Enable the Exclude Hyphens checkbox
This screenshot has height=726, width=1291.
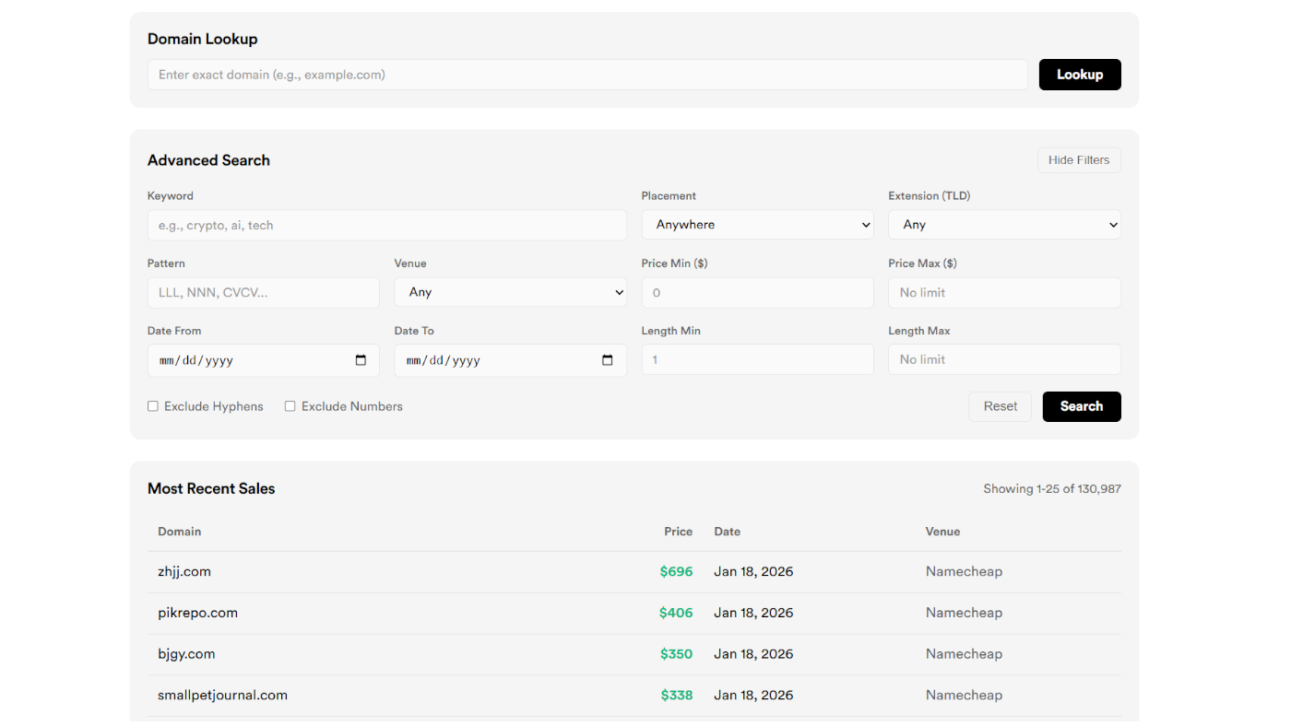(153, 406)
